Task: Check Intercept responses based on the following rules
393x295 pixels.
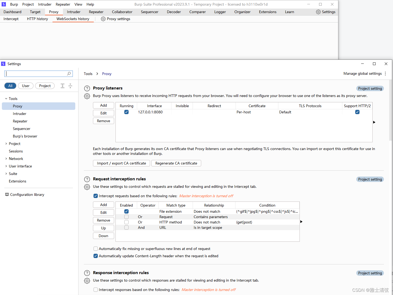Action: coord(96,290)
